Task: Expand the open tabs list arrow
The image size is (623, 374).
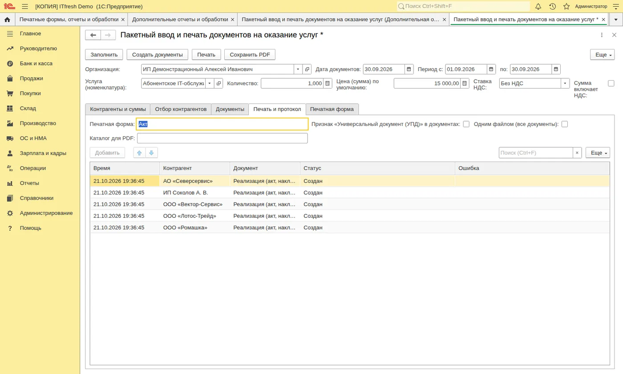Action: [616, 20]
